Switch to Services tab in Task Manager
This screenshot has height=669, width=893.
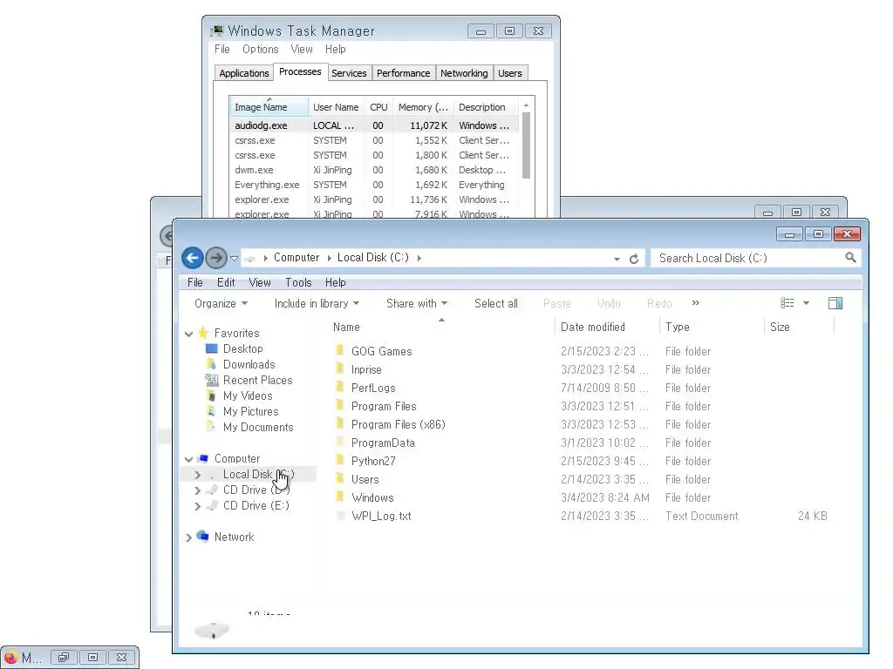(x=349, y=73)
